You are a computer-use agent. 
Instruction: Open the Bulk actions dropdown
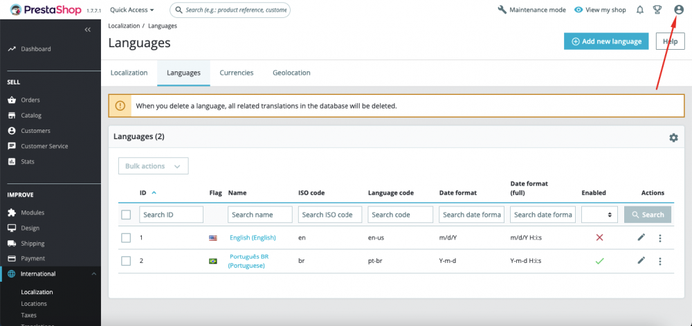pos(153,166)
